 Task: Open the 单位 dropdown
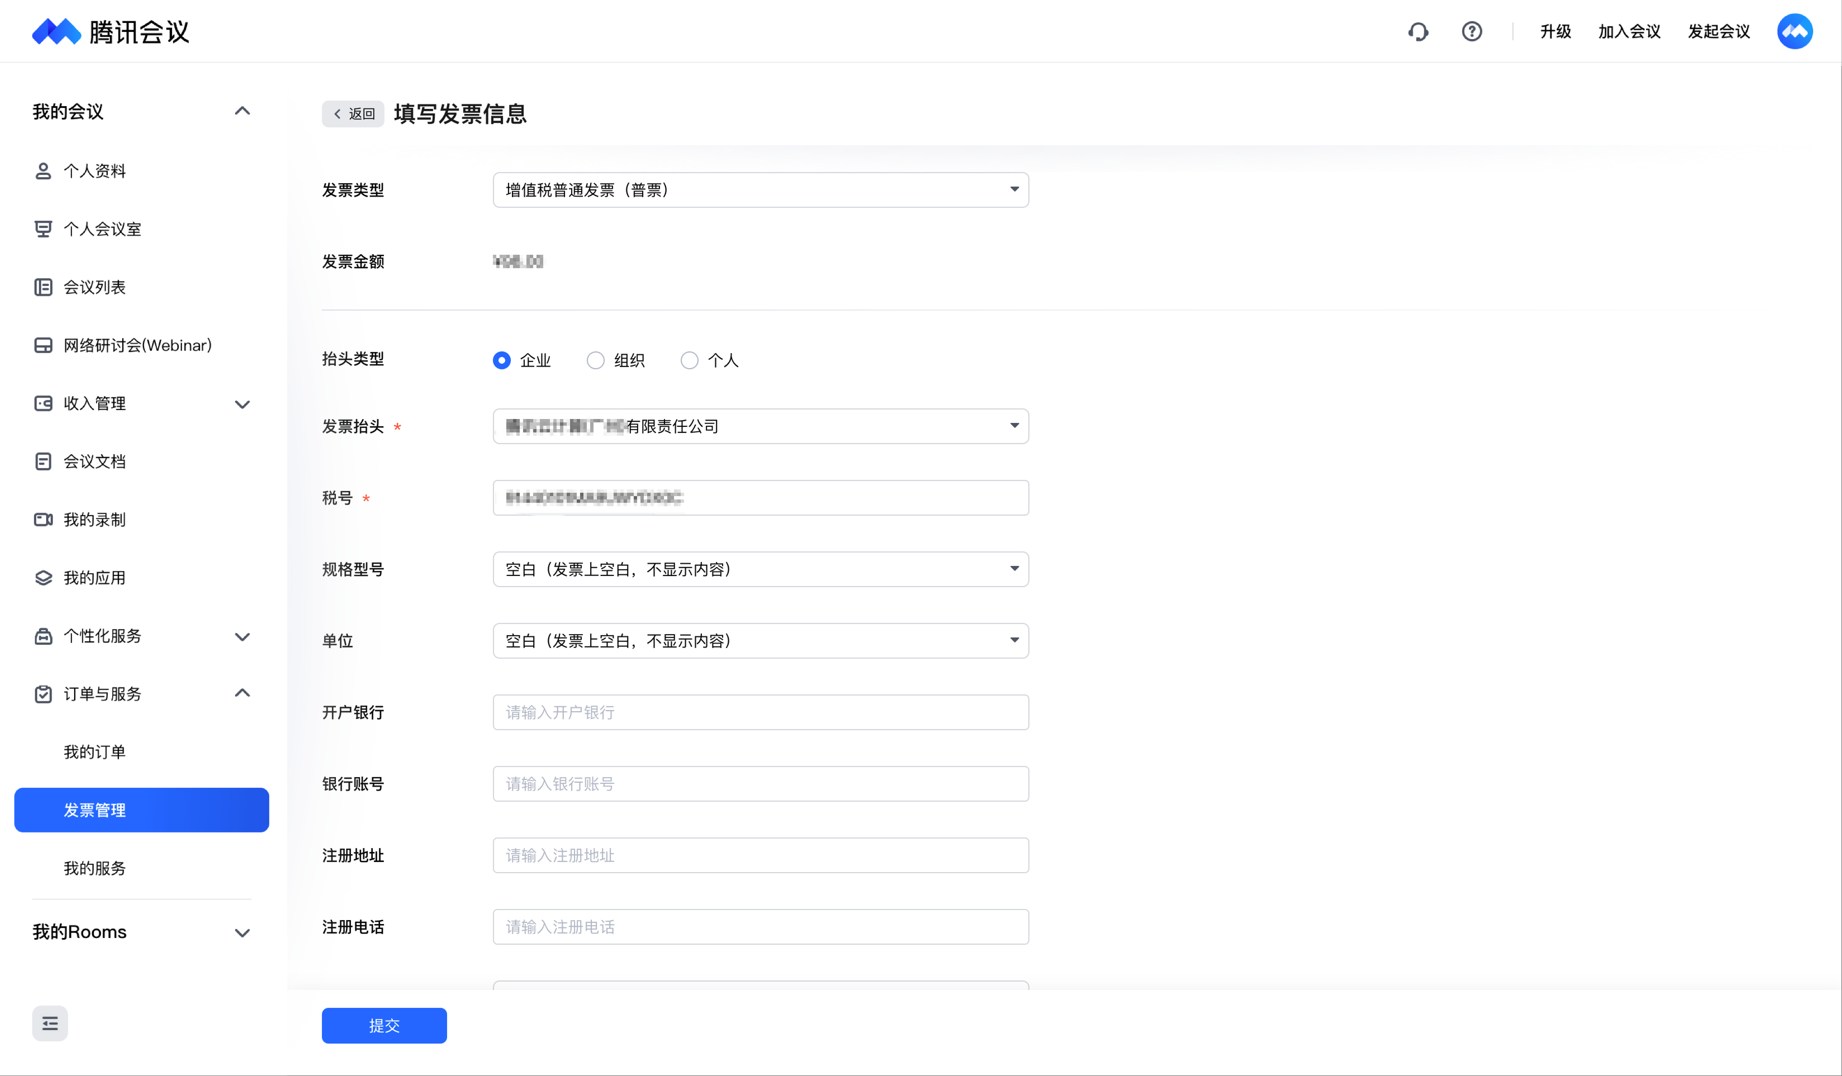coord(760,641)
